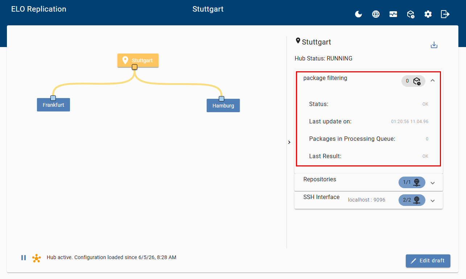Viewport: 466px width, 279px height.
Task: Click the package filtering count badge
Action: 413,81
